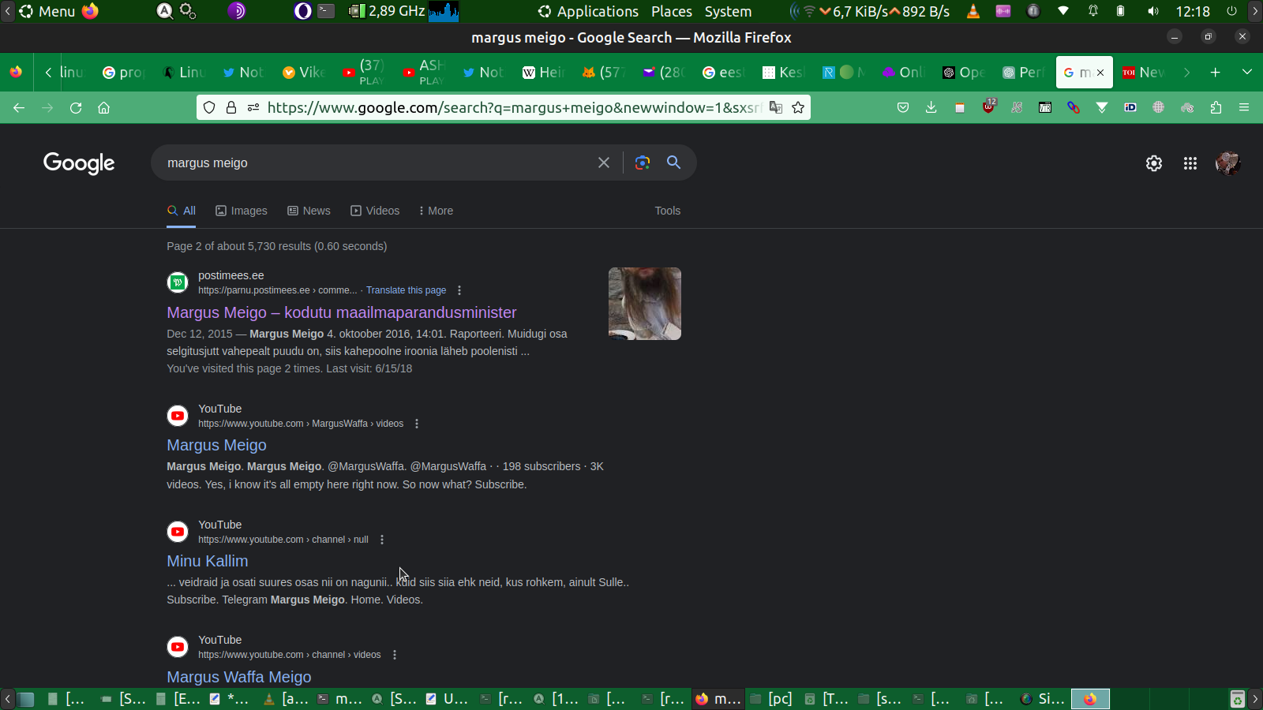Submit search with the magnifier icon
Image resolution: width=1263 pixels, height=710 pixels.
[x=673, y=163]
